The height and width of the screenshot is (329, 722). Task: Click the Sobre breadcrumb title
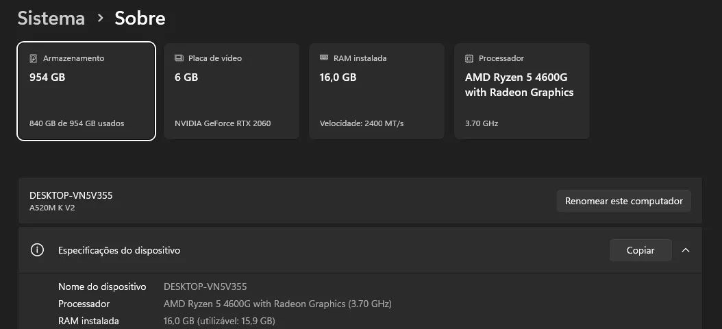(x=140, y=19)
